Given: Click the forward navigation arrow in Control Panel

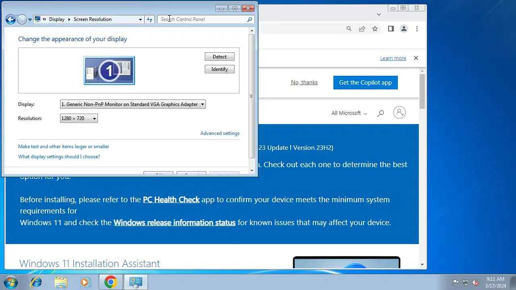Looking at the screenshot, I should [x=22, y=19].
